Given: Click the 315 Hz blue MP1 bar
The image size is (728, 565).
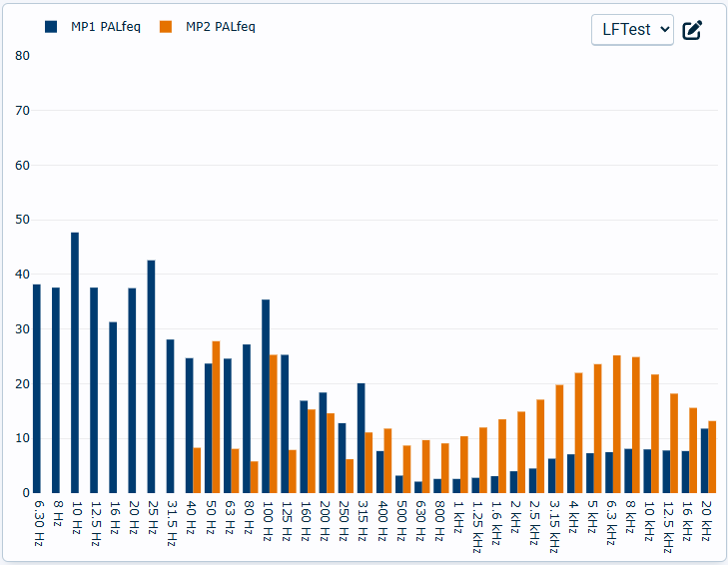Looking at the screenshot, I should pyautogui.click(x=362, y=438).
